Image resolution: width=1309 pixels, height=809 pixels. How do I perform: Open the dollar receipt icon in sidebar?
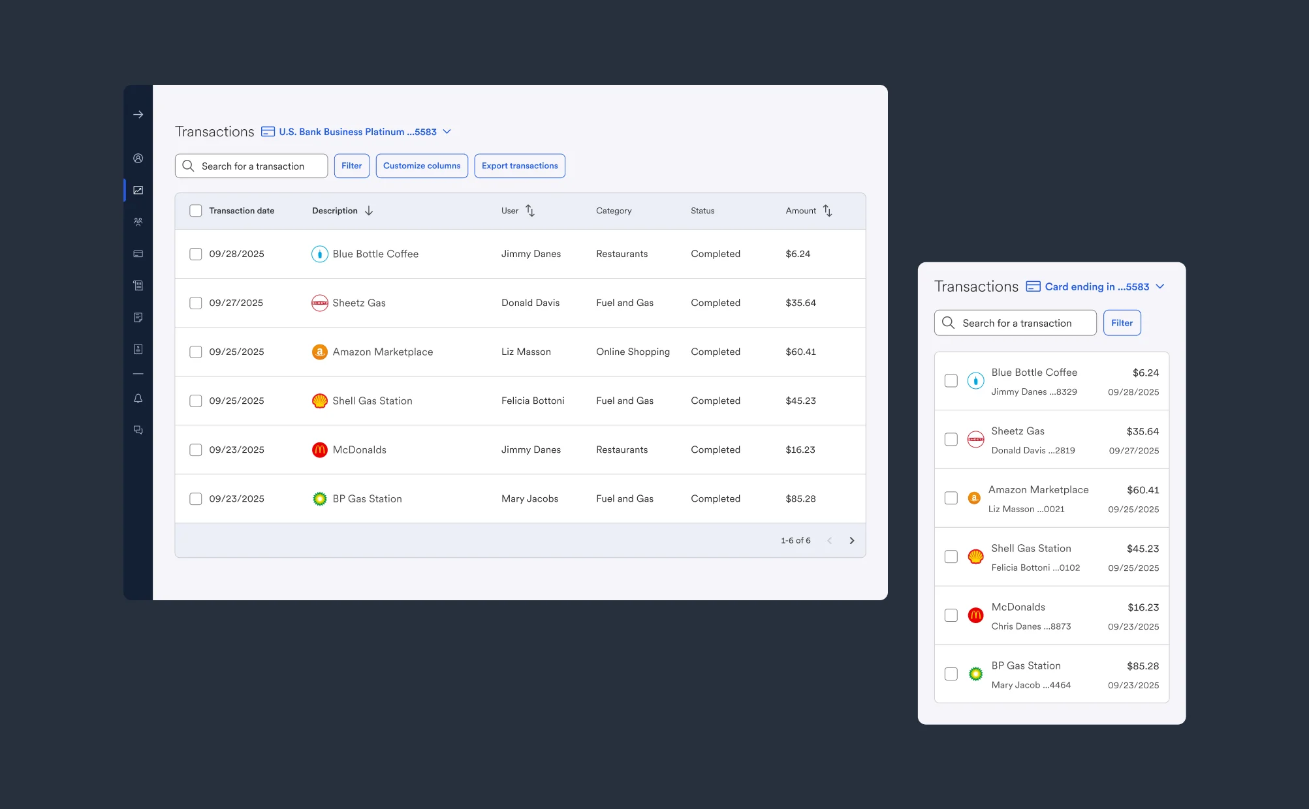(x=138, y=349)
